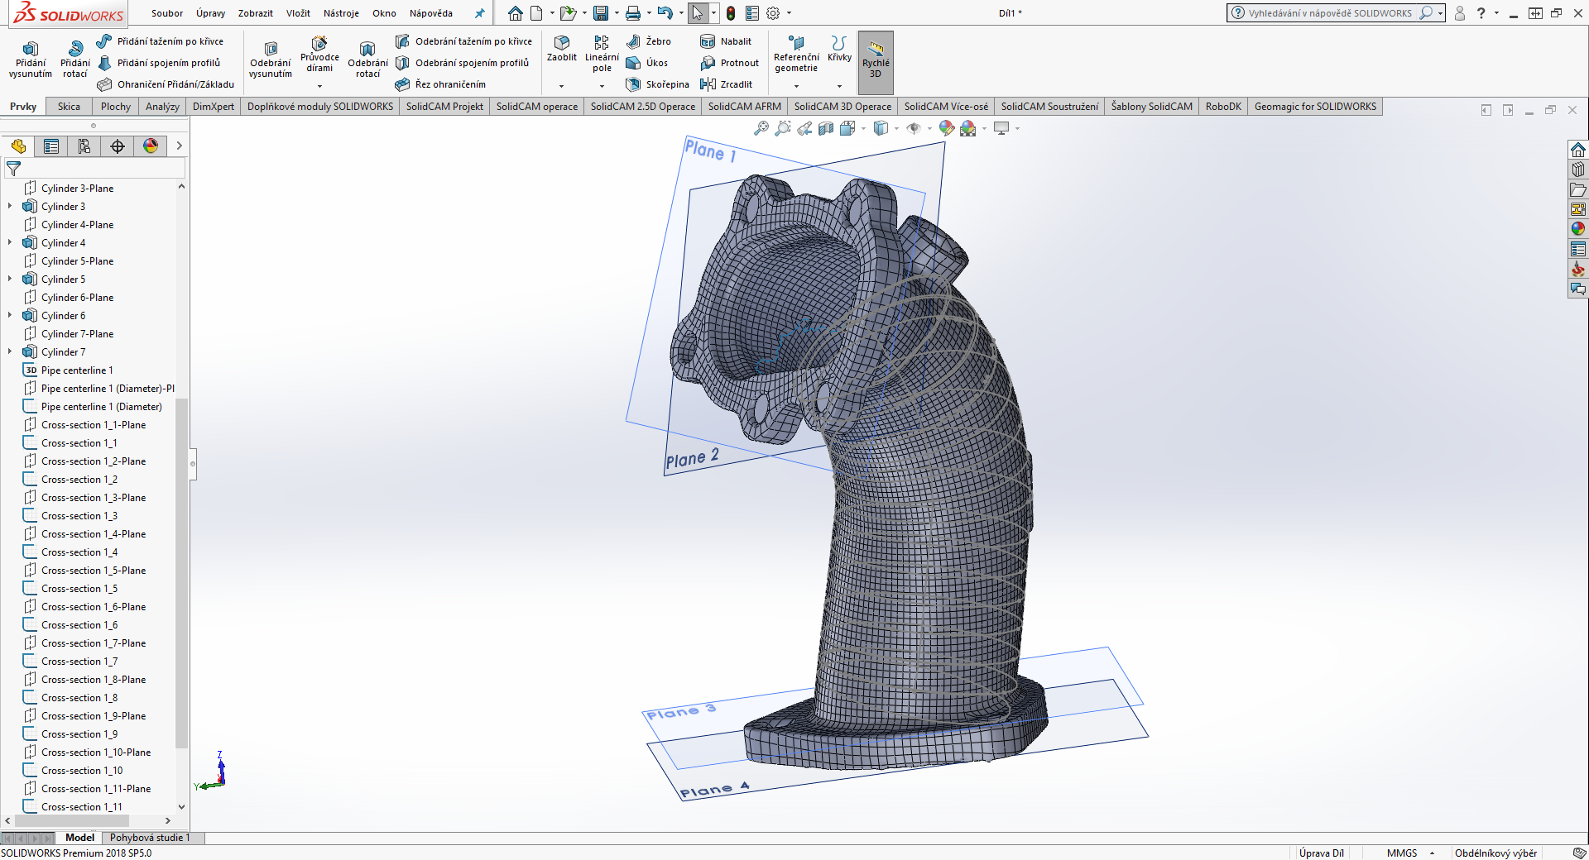Expand the Cylinder 3 tree node
Viewport: 1589px width, 860px height.
(10, 207)
